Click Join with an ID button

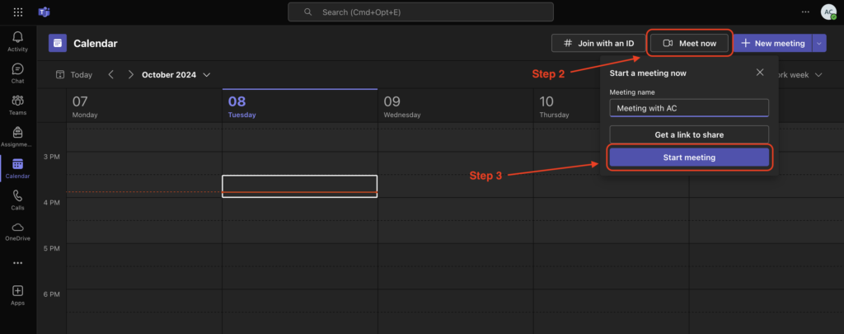[x=597, y=43]
